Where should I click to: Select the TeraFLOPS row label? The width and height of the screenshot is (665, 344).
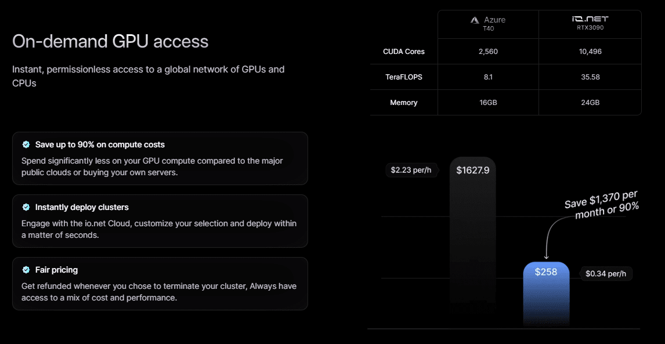point(404,77)
